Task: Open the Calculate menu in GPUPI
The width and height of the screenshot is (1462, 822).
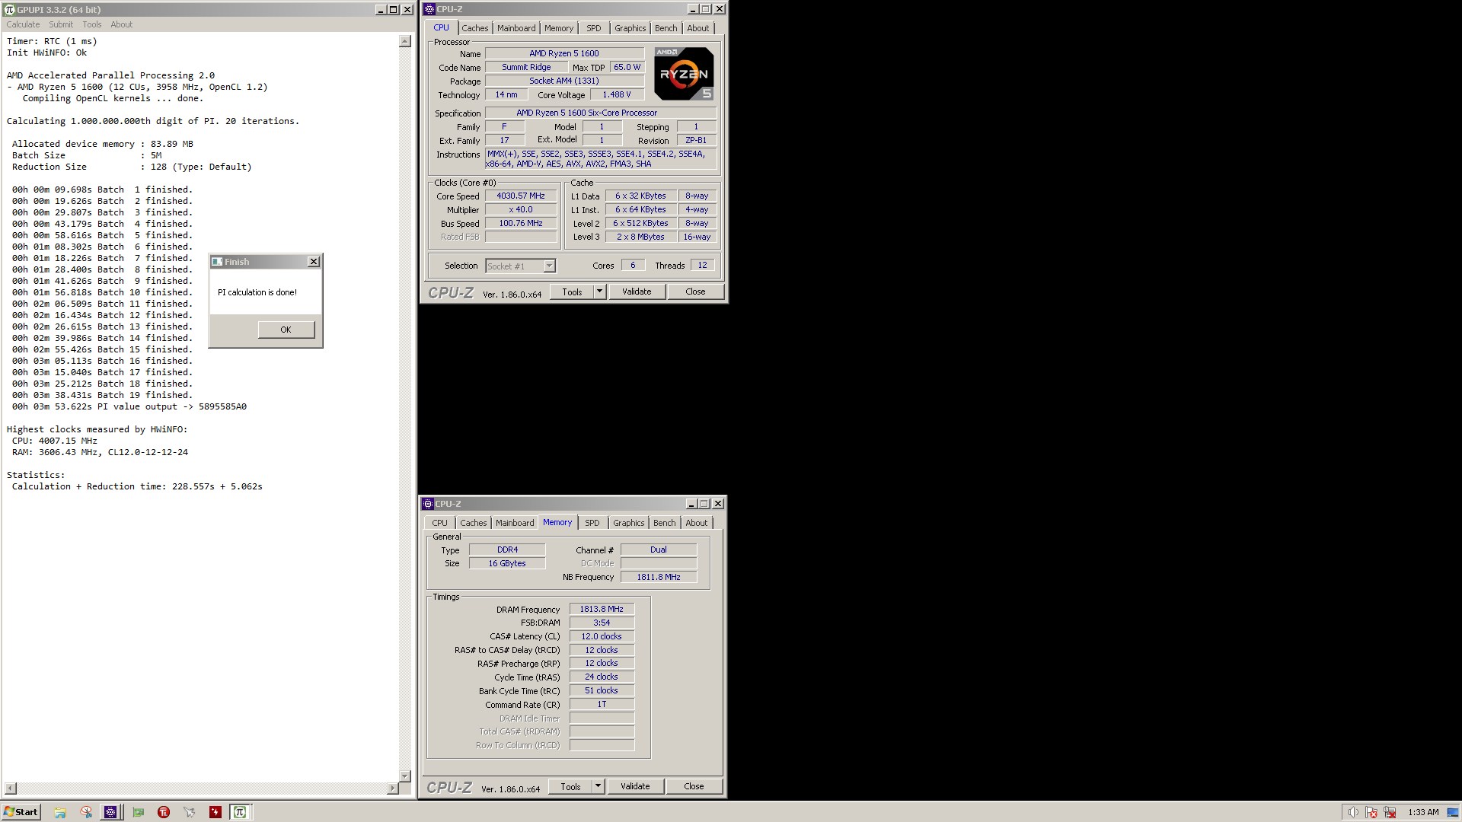Action: tap(23, 24)
